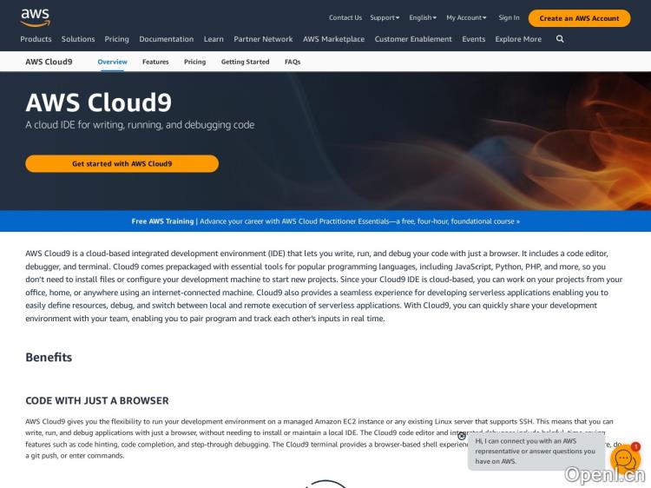
Task: Click the Contact Us link
Action: [x=345, y=18]
